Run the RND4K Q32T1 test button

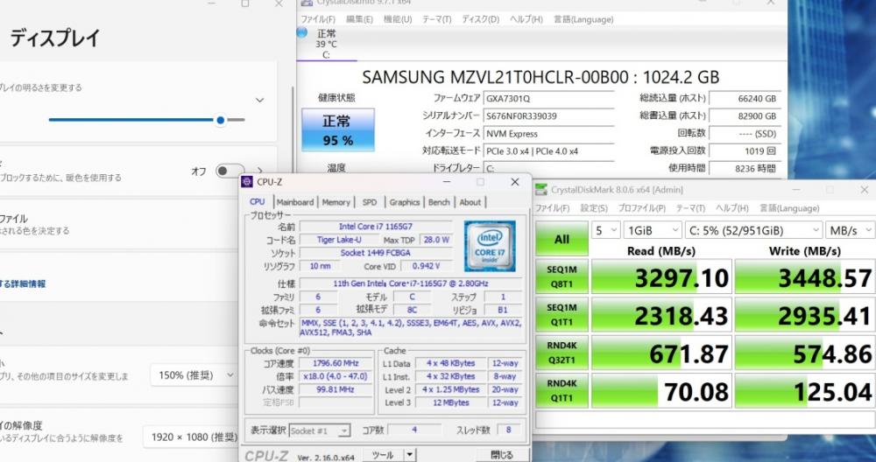pyautogui.click(x=562, y=352)
